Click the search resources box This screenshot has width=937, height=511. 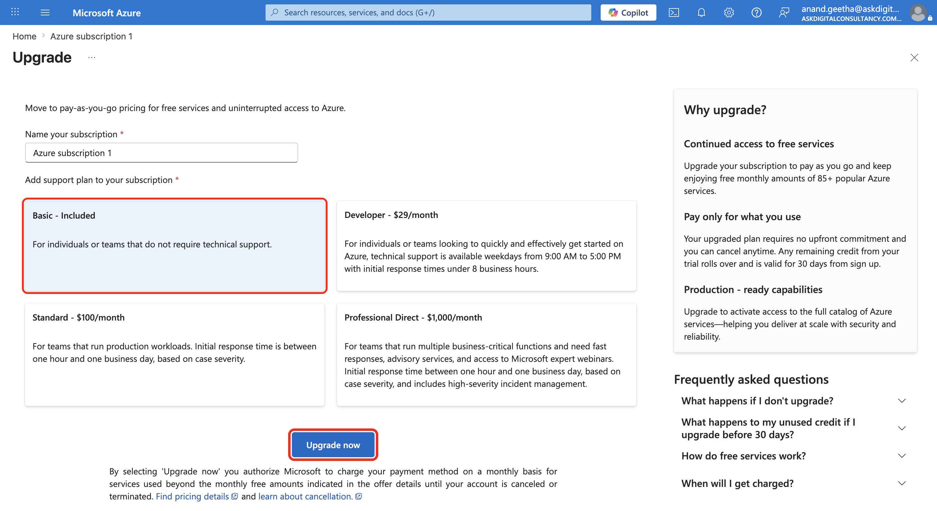tap(428, 13)
